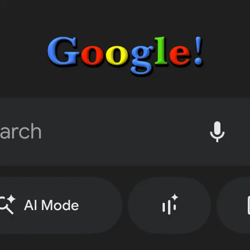The image size is (250, 250).
Task: Click the green letter l in logo
Action: coord(161,50)
